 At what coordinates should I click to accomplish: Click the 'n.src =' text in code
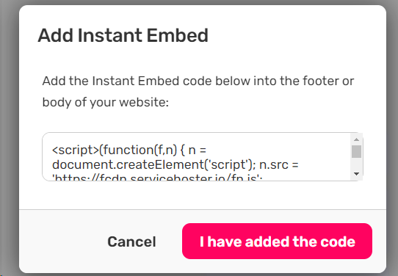click(x=279, y=165)
